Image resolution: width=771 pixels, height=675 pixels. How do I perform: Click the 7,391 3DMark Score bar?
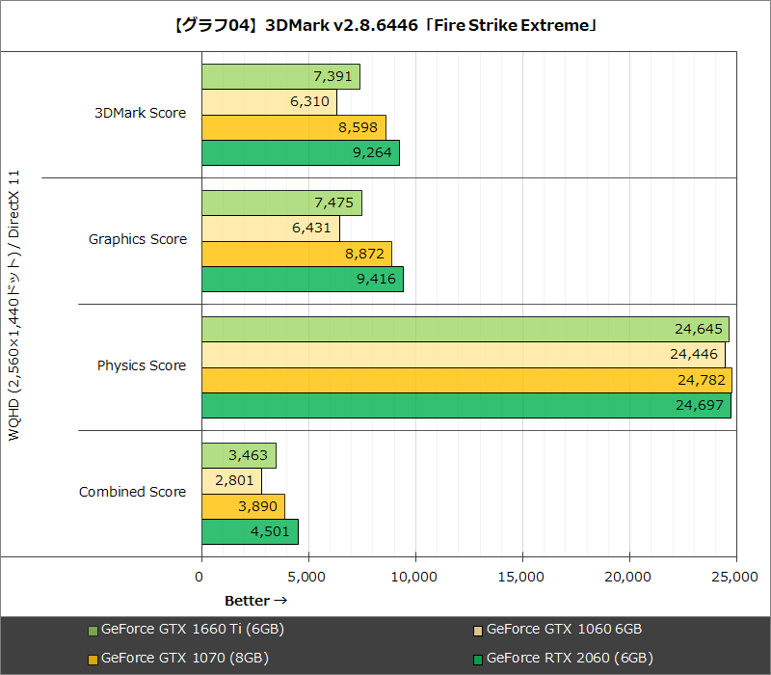click(279, 76)
